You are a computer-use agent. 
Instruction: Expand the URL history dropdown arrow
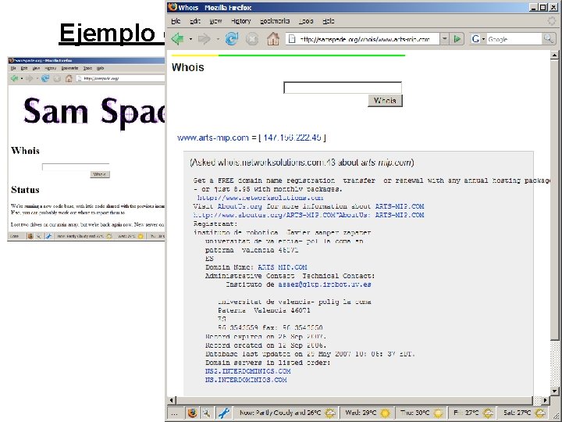pyautogui.click(x=444, y=39)
